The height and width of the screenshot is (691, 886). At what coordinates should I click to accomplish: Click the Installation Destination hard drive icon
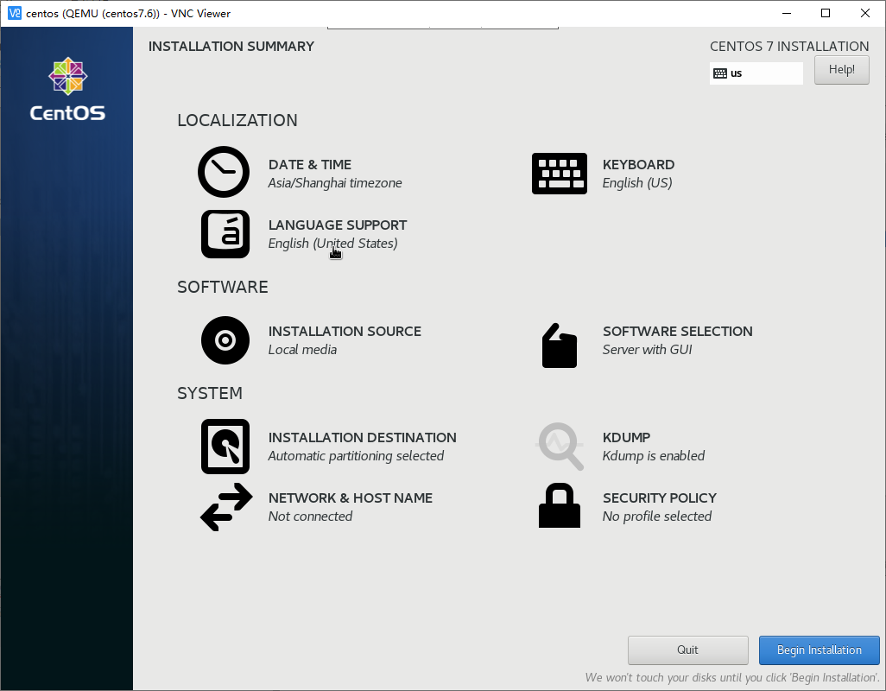[225, 447]
